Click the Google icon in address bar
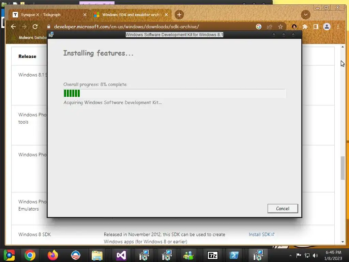Viewport: 349px width, 262px height. 259,27
